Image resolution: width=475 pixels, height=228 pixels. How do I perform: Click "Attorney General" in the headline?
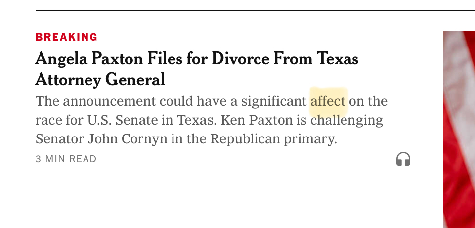[x=100, y=80]
